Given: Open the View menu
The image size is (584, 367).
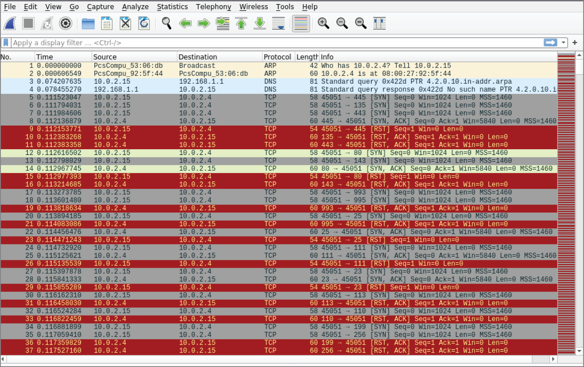Looking at the screenshot, I should [x=53, y=7].
